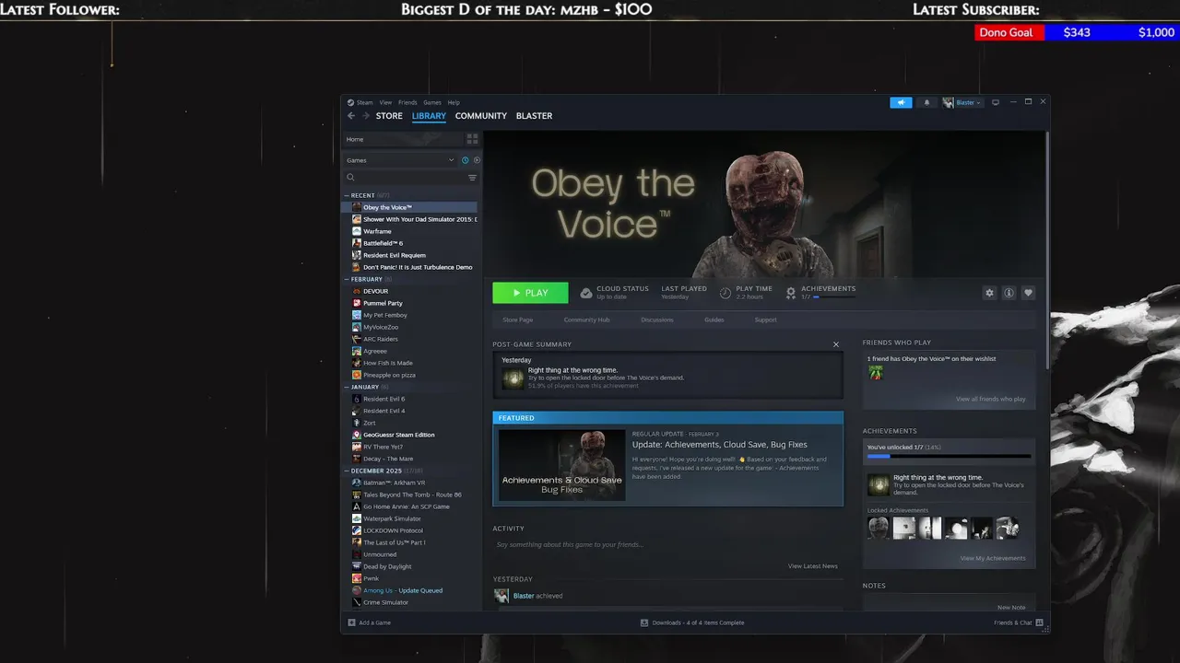1180x663 pixels.
Task: Open the Guides link
Action: pyautogui.click(x=714, y=320)
